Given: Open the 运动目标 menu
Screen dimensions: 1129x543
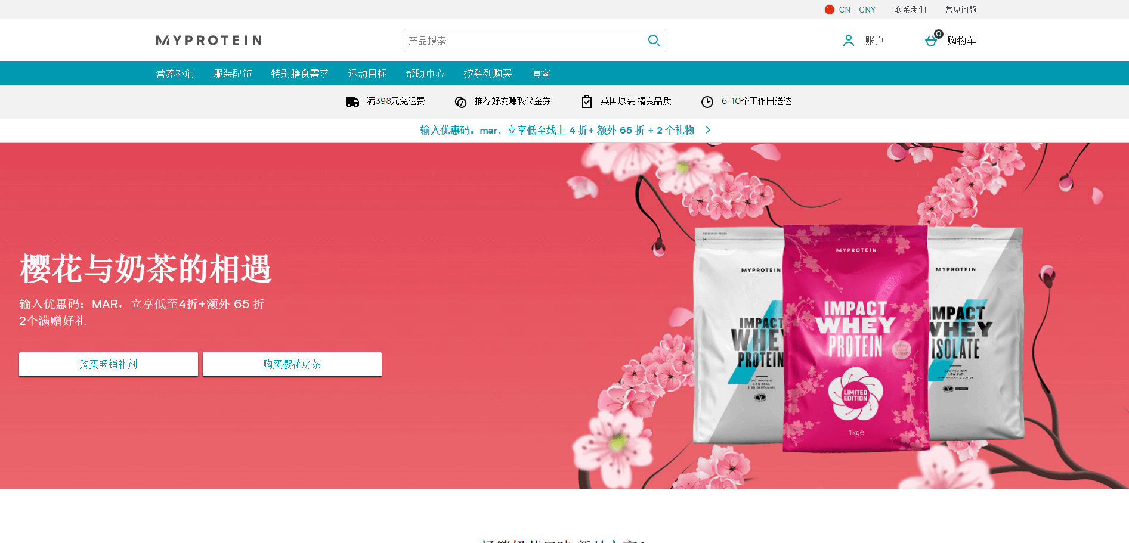Looking at the screenshot, I should point(367,73).
